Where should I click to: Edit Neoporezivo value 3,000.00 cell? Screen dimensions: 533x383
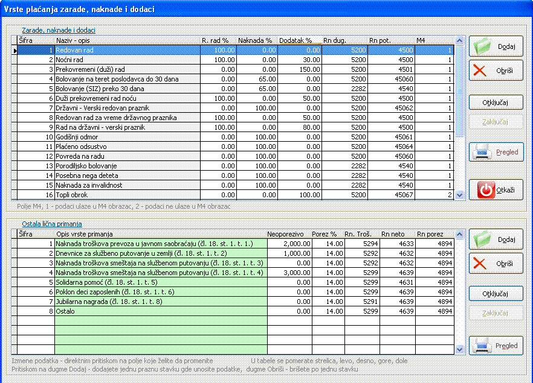click(x=289, y=273)
